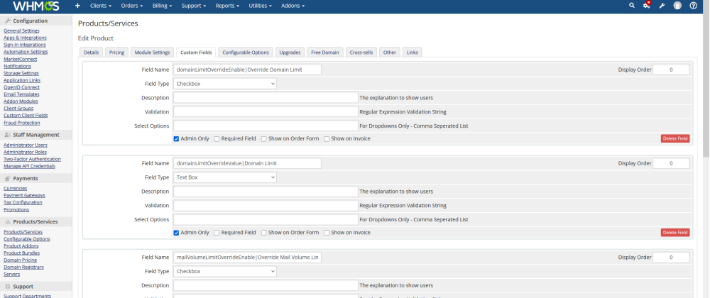This screenshot has height=298, width=710.
Task: Expand the Orders menu
Action: (132, 6)
